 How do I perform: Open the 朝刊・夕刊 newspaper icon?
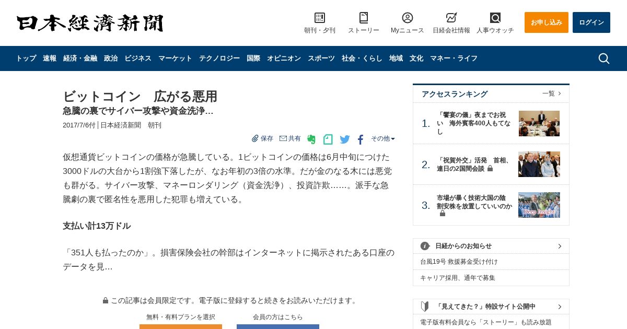(x=320, y=18)
